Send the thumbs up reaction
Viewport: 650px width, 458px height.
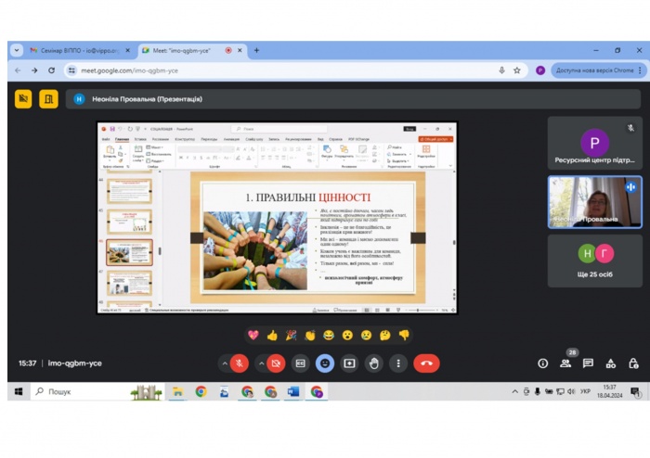(x=272, y=335)
